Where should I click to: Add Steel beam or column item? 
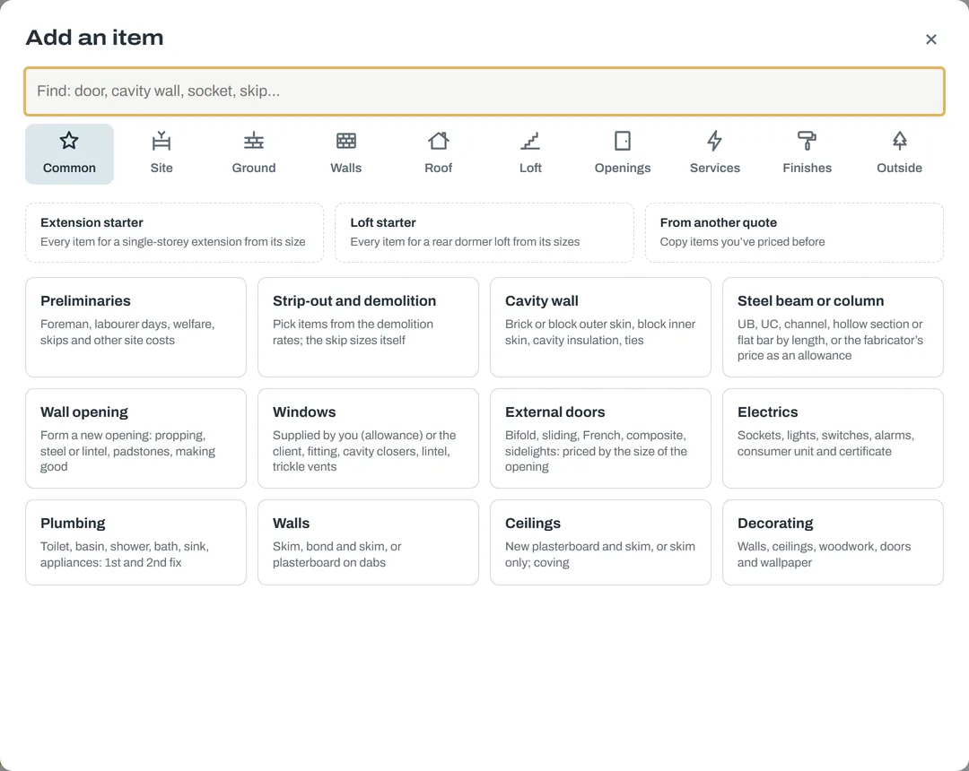tap(833, 327)
